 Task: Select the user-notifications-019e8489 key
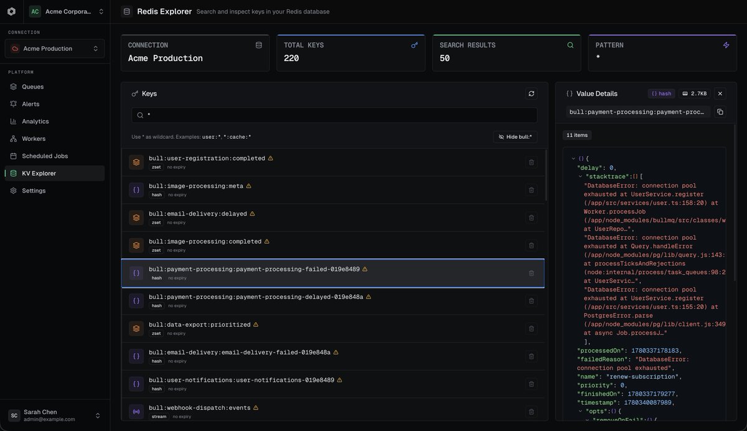[333, 384]
